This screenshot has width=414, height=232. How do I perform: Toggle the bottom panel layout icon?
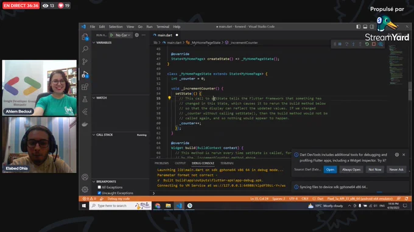point(365,27)
